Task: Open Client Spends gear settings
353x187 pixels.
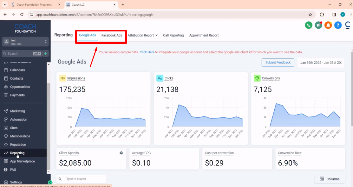Action: pyautogui.click(x=121, y=153)
